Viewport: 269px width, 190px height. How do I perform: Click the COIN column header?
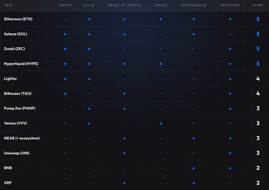click(x=9, y=5)
